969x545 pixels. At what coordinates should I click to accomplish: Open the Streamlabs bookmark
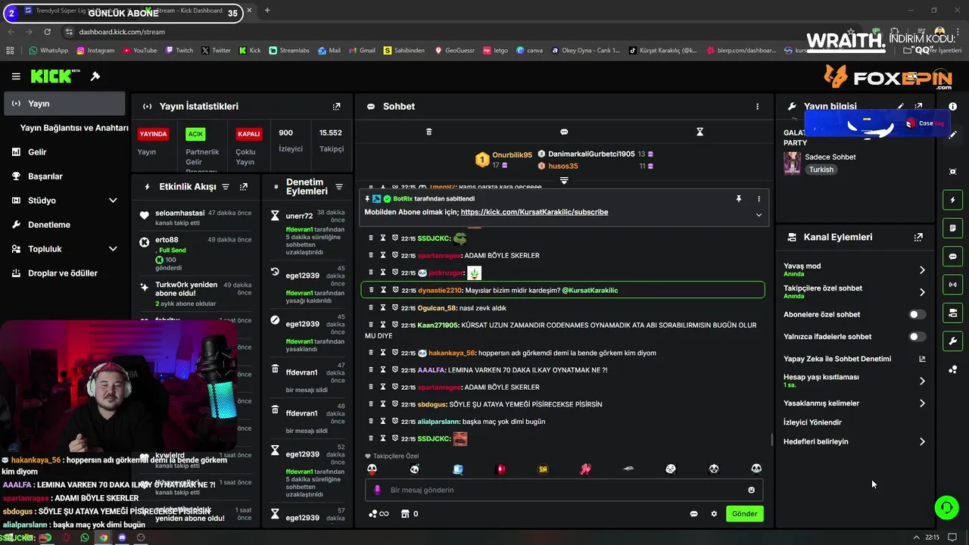(289, 51)
